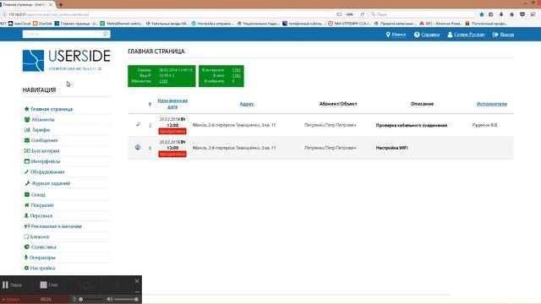
Task: Click the USERSIDE logo
Action: coord(66,60)
